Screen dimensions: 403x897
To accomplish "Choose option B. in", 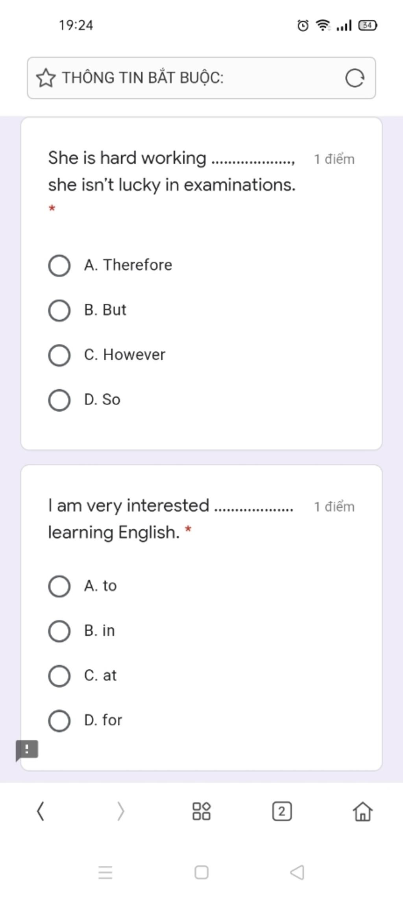I will tap(81, 631).
